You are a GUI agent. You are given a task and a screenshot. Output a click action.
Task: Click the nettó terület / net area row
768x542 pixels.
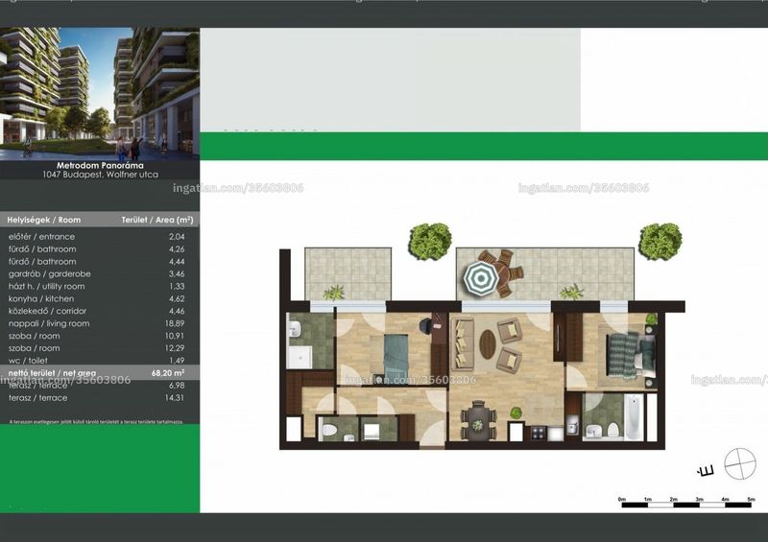100,372
